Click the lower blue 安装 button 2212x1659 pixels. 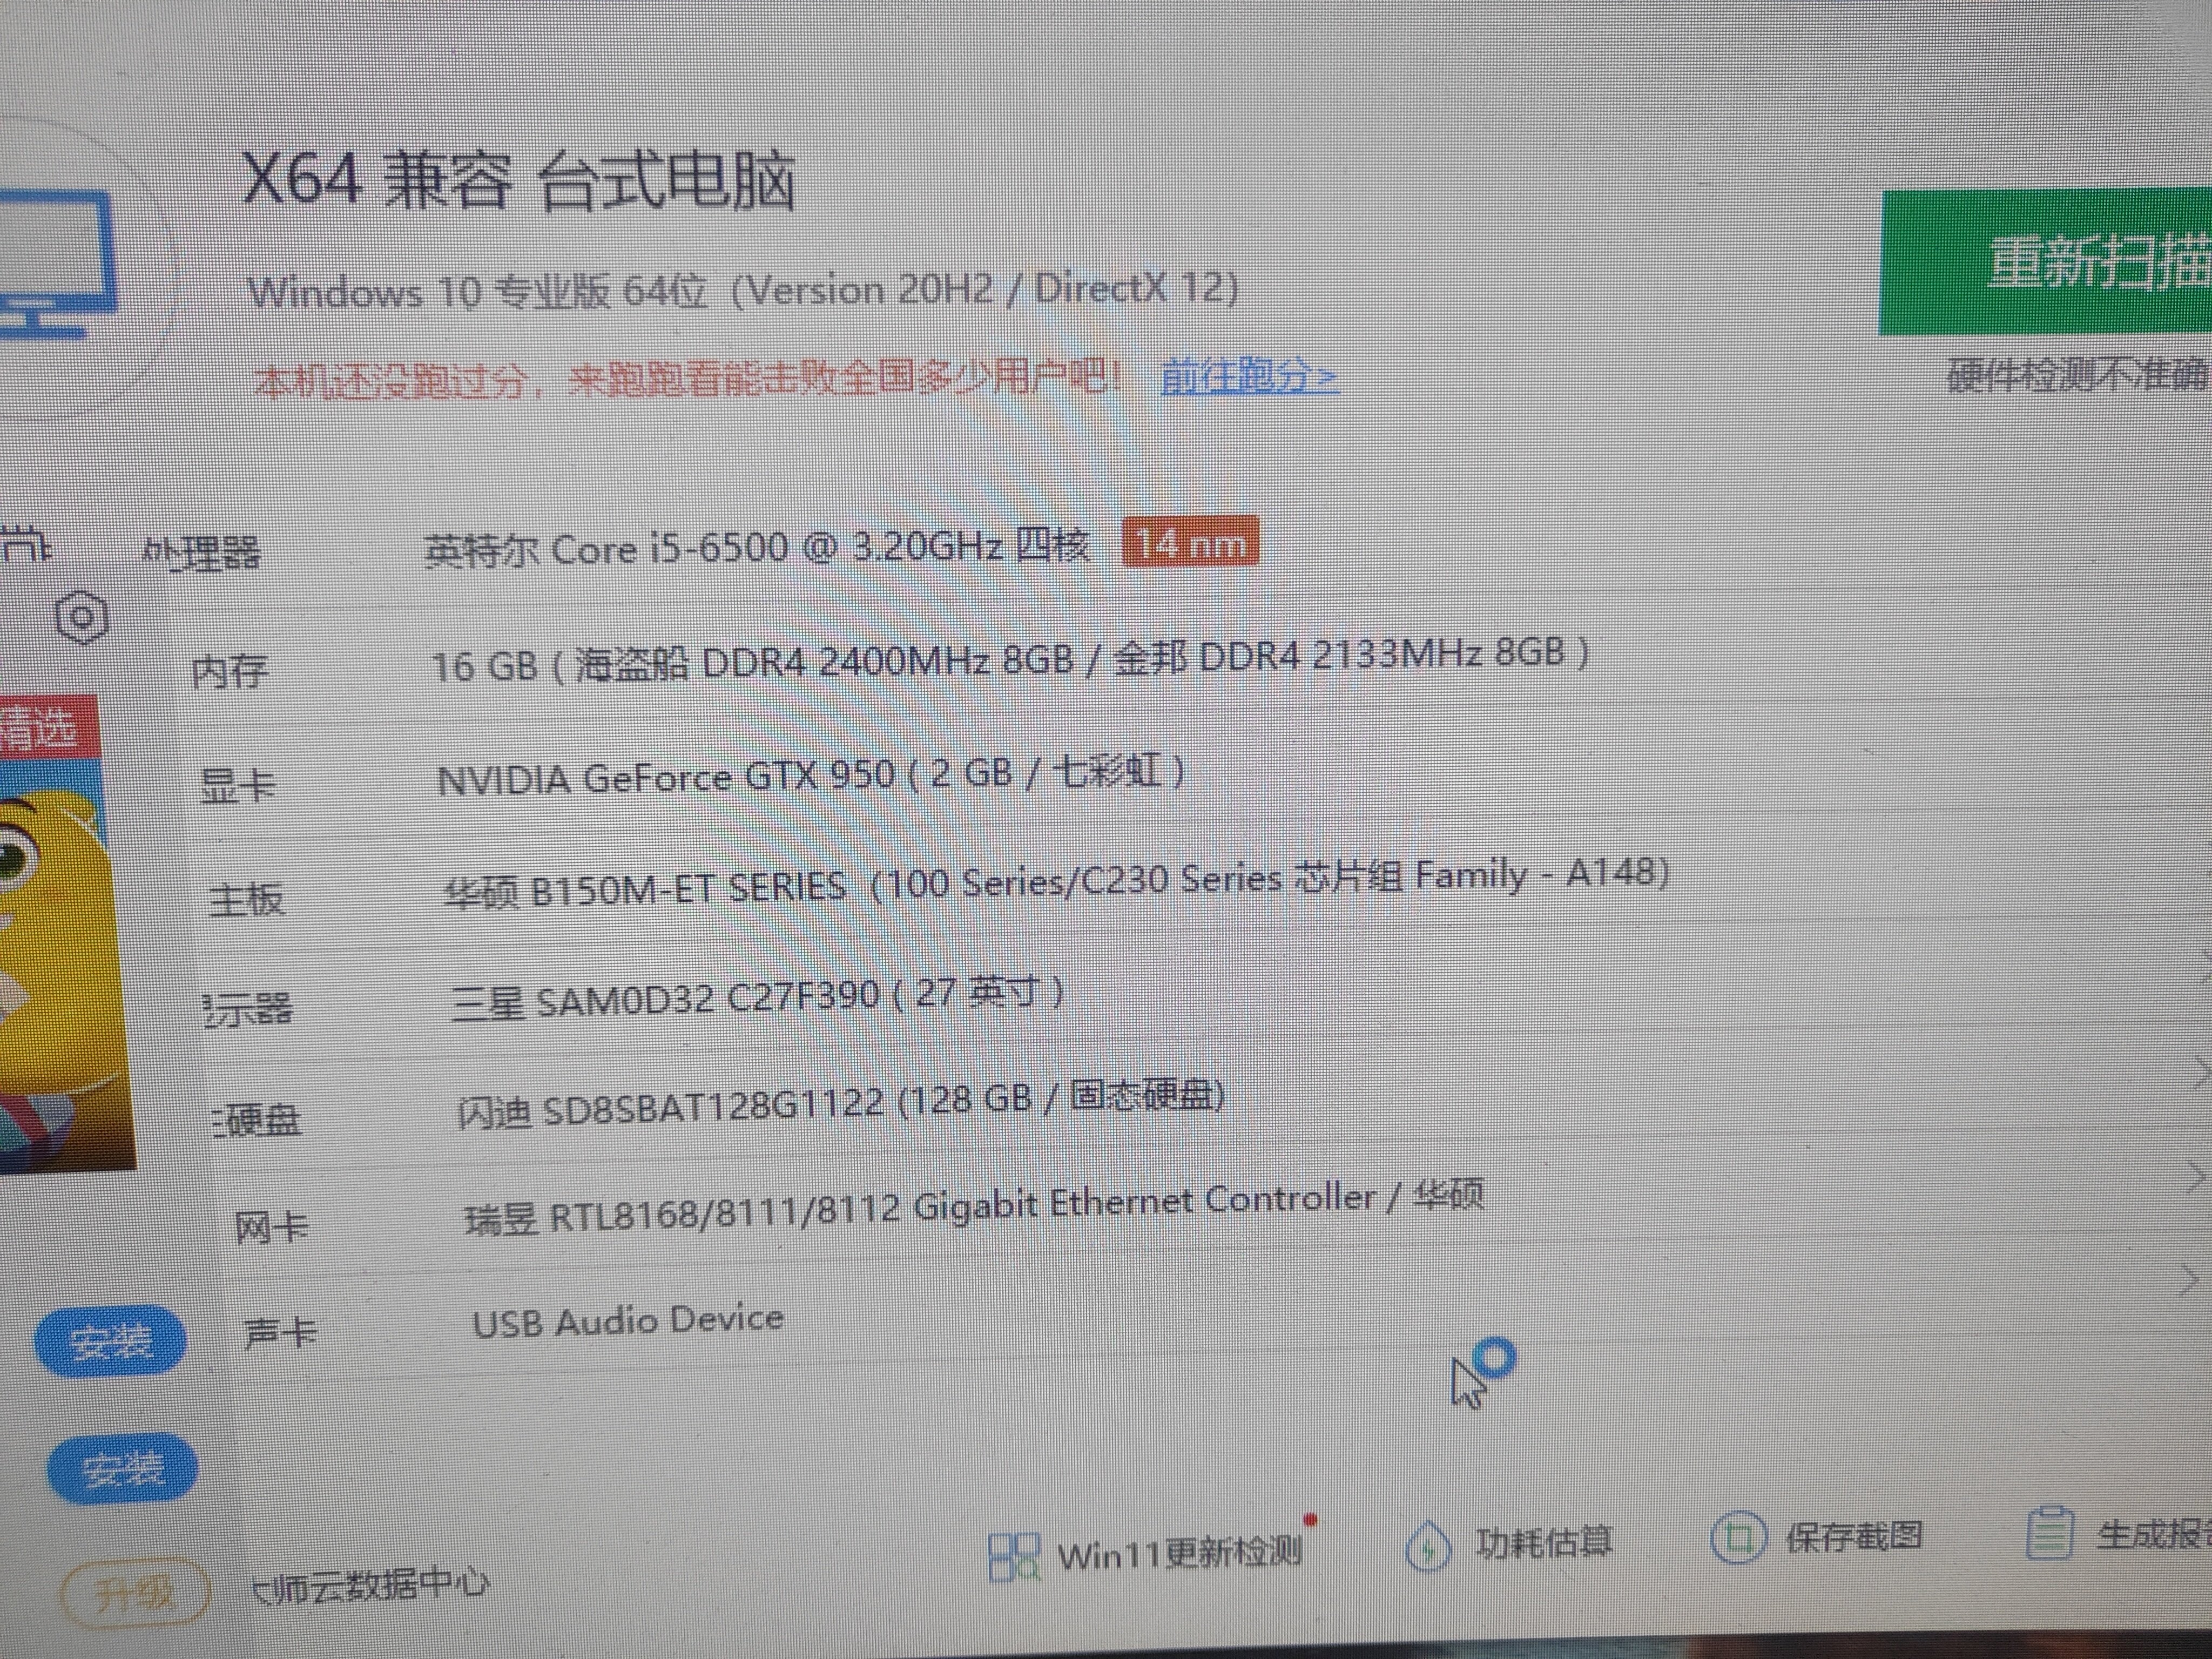122,1470
